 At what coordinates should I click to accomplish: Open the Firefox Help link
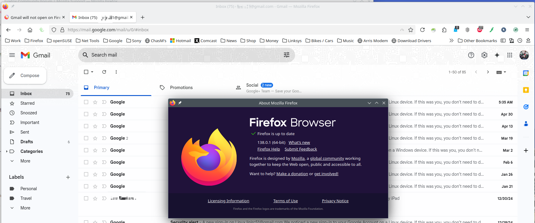click(269, 149)
